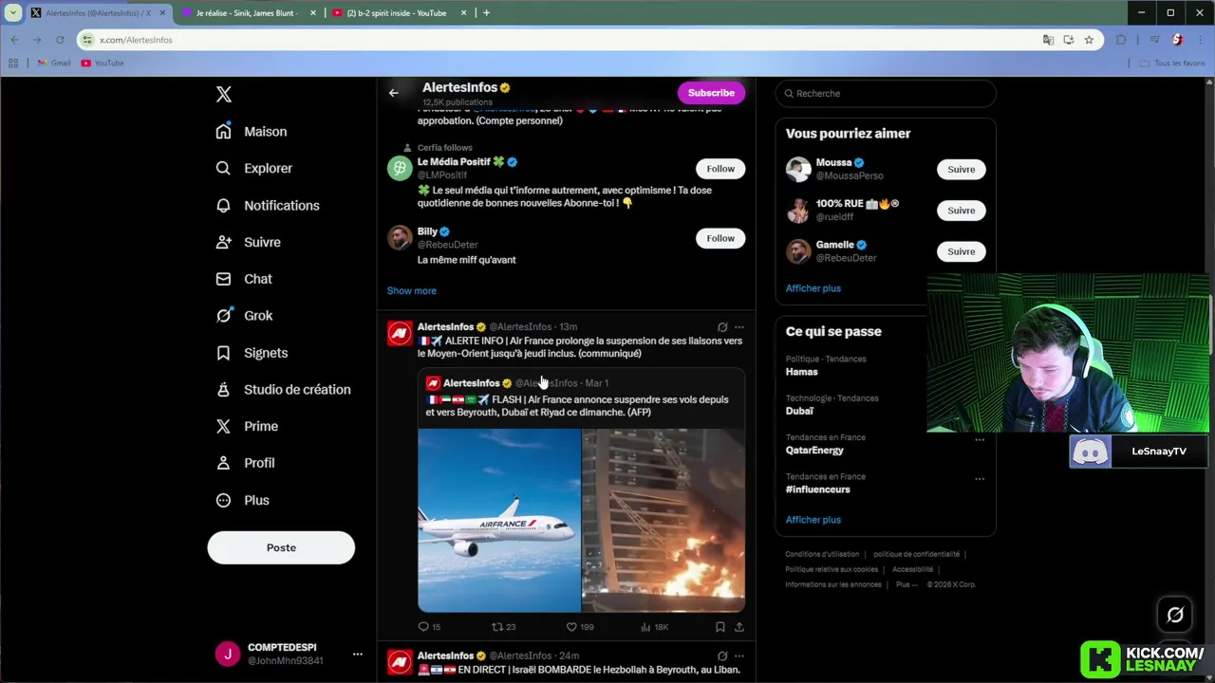This screenshot has height=683, width=1215.
Task: Click Subscribe button for AlertesInfos
Action: click(x=711, y=93)
